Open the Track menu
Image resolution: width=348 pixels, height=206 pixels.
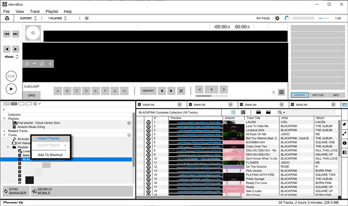click(35, 11)
